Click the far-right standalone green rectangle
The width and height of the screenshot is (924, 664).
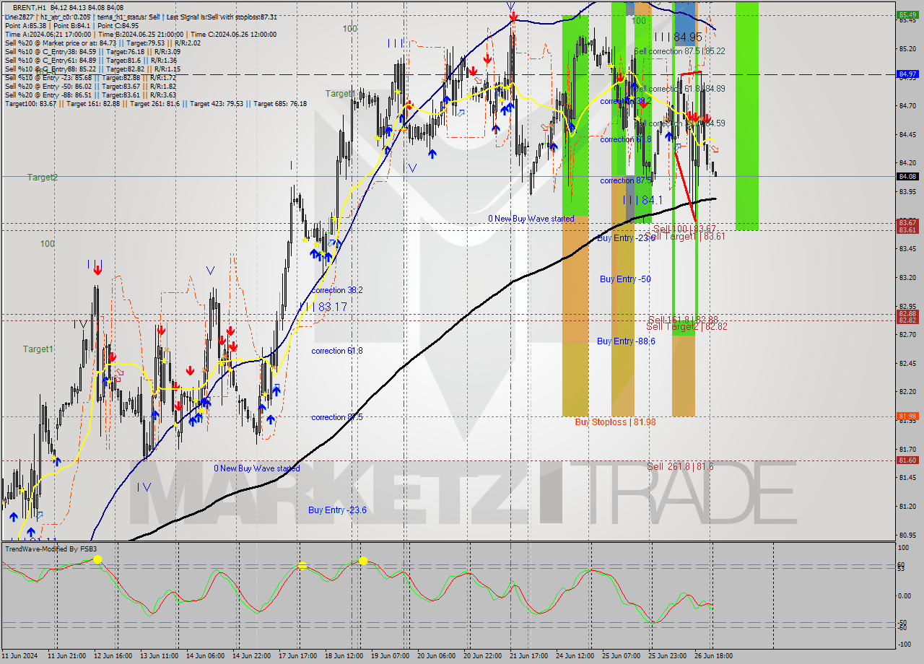pos(747,115)
